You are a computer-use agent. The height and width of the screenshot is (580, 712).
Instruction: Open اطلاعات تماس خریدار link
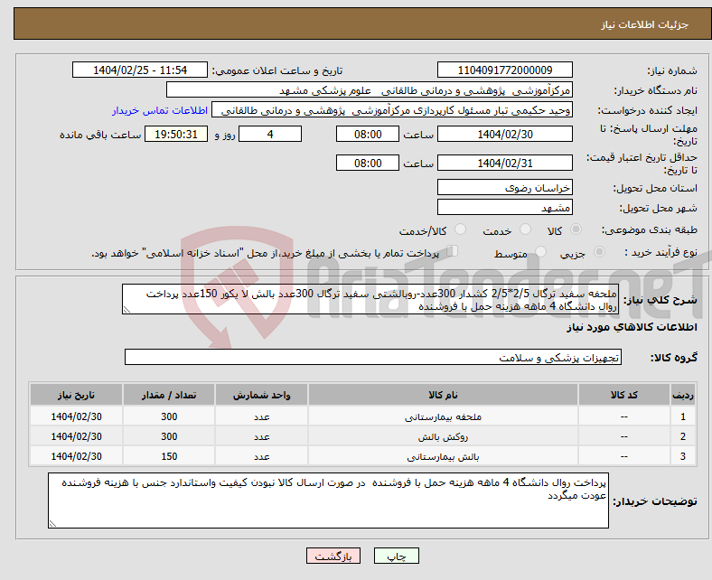160,110
